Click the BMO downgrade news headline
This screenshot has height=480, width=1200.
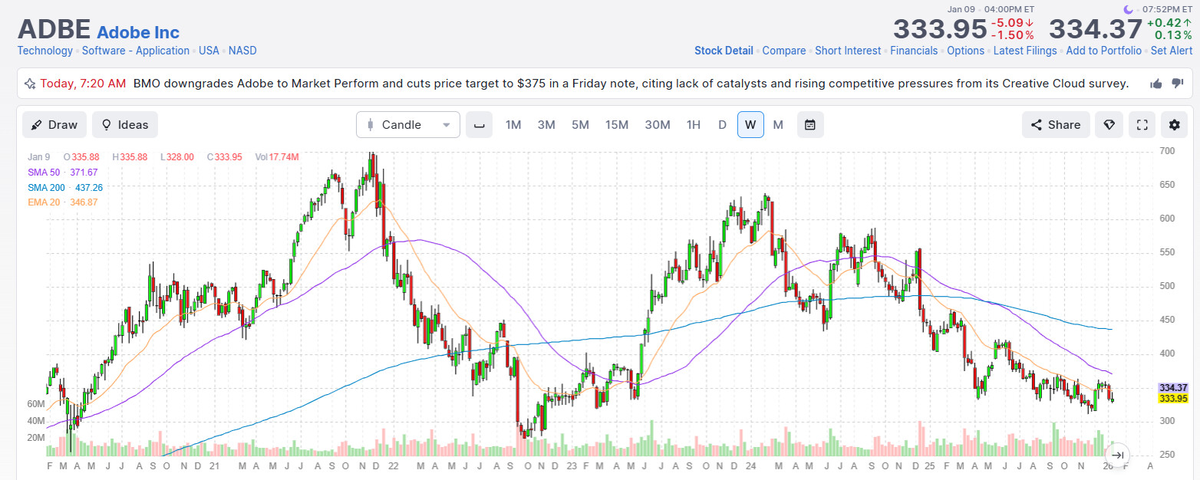click(631, 84)
